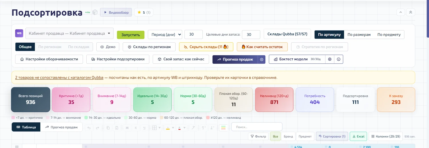Click the cube icon beside the title
429x148 pixels.
95,13
